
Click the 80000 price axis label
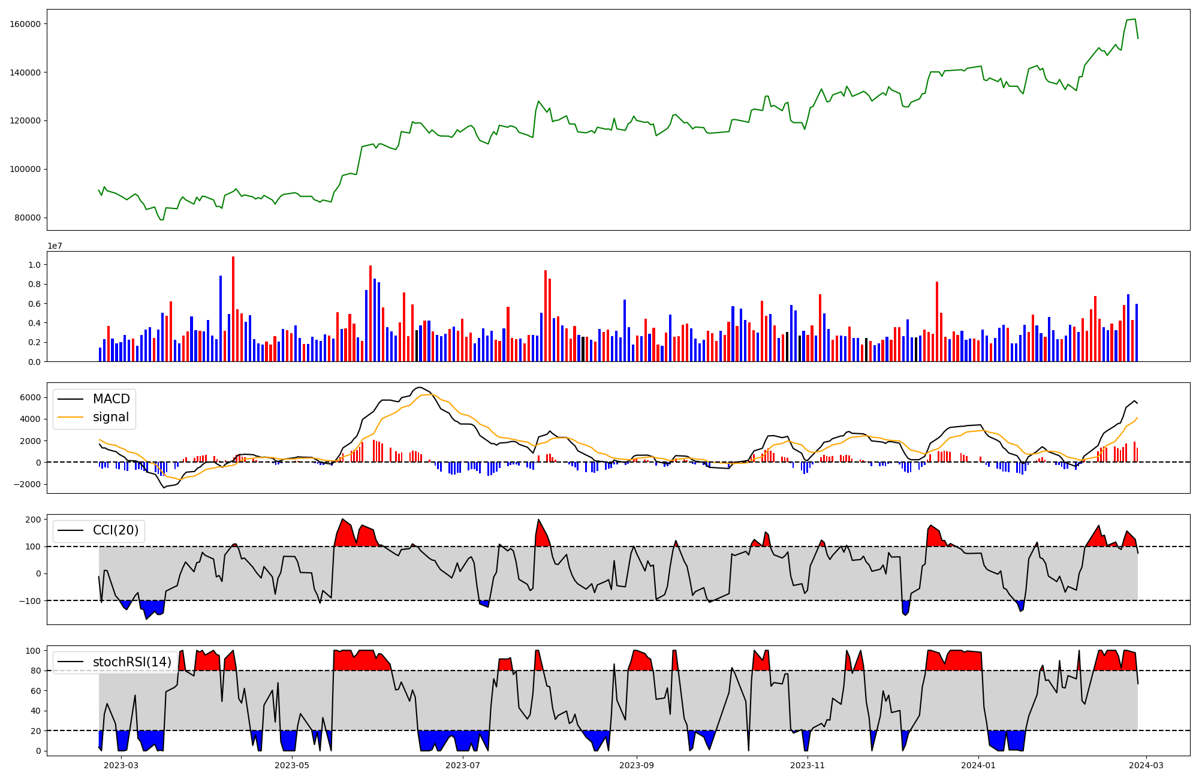28,218
